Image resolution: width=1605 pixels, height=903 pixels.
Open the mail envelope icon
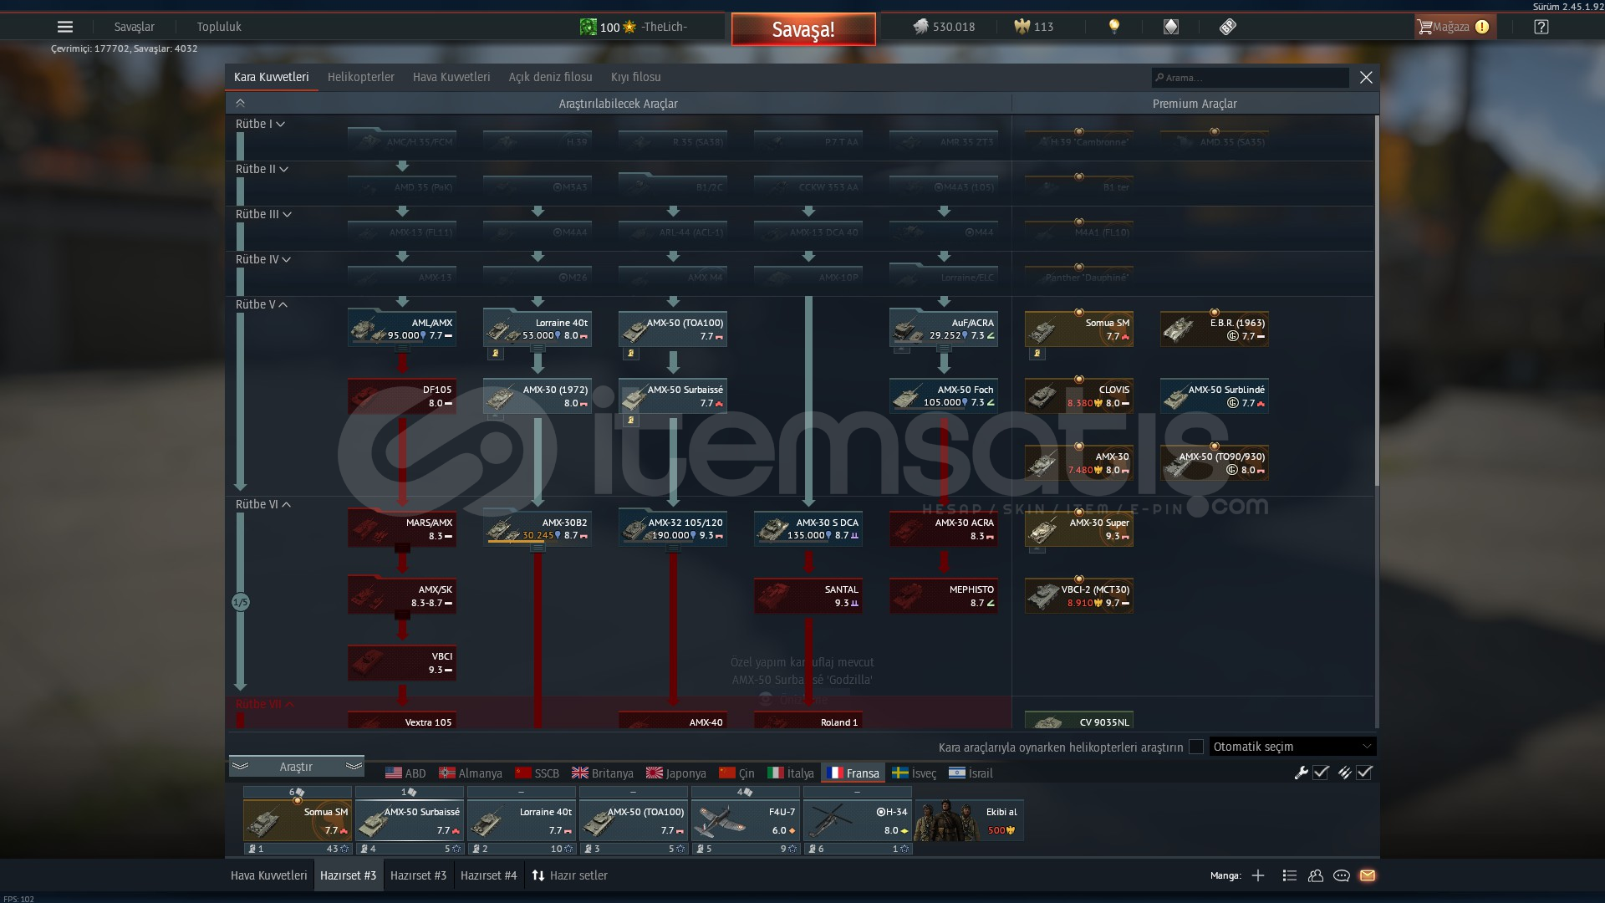click(1368, 875)
